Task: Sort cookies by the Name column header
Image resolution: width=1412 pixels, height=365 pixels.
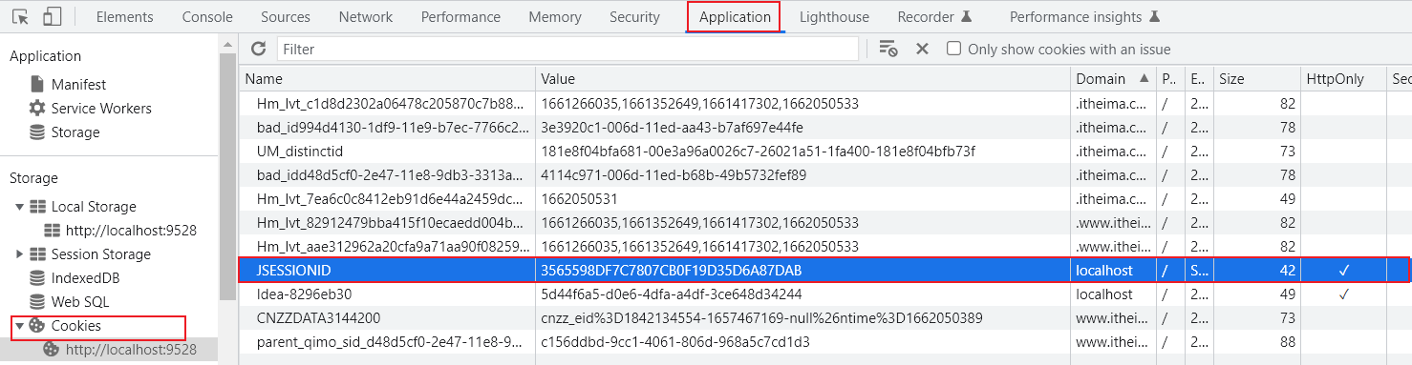Action: coord(387,79)
